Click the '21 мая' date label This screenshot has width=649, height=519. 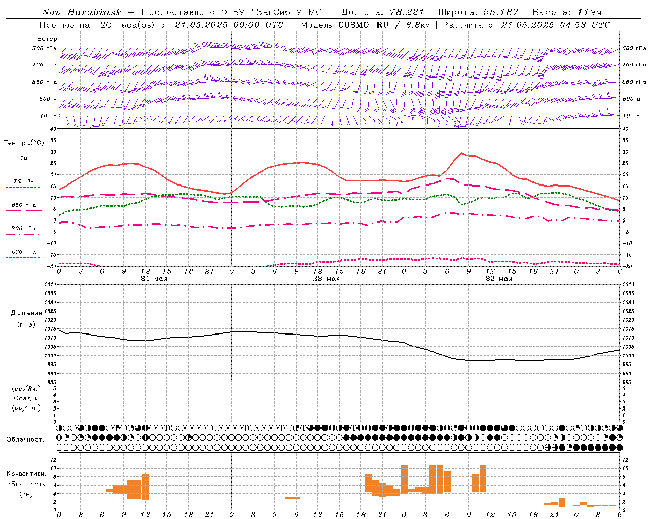154,279
